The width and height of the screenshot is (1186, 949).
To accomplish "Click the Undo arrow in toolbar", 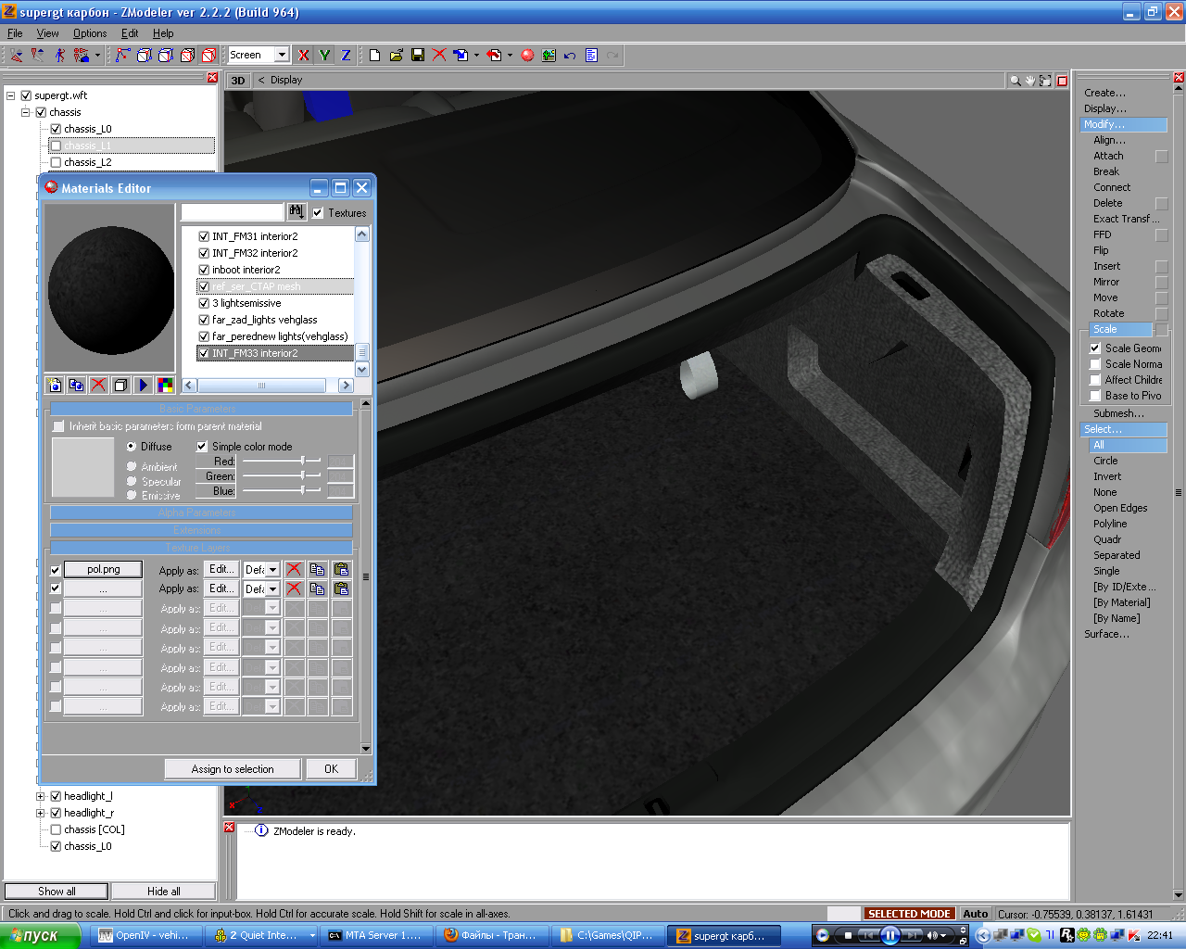I will [570, 56].
